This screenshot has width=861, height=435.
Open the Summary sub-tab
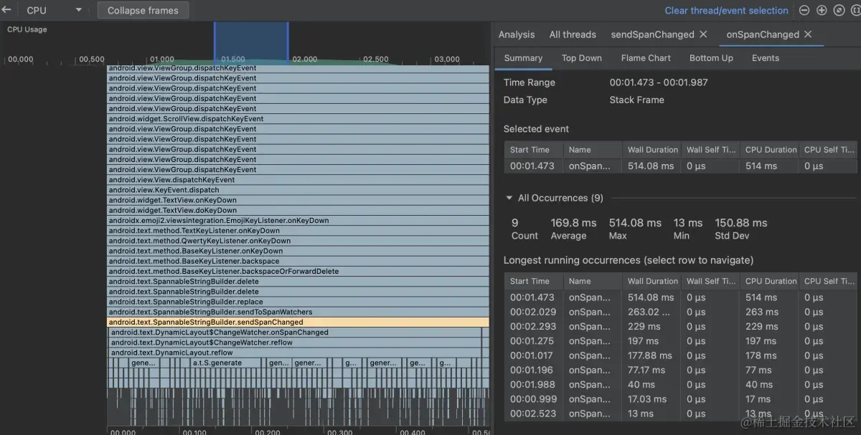click(x=523, y=58)
